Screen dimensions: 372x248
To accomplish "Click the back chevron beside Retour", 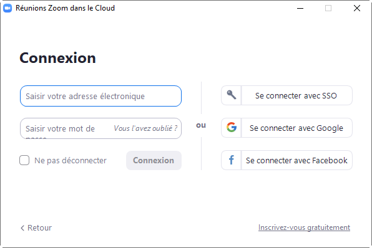I will tap(22, 228).
